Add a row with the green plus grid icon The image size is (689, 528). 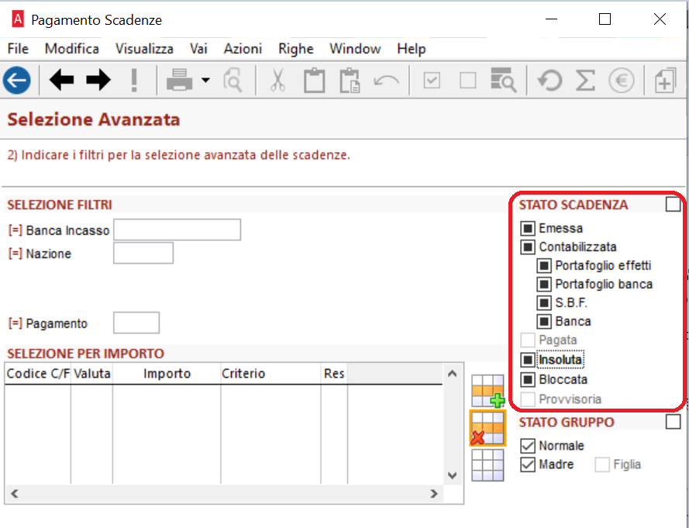click(x=487, y=391)
